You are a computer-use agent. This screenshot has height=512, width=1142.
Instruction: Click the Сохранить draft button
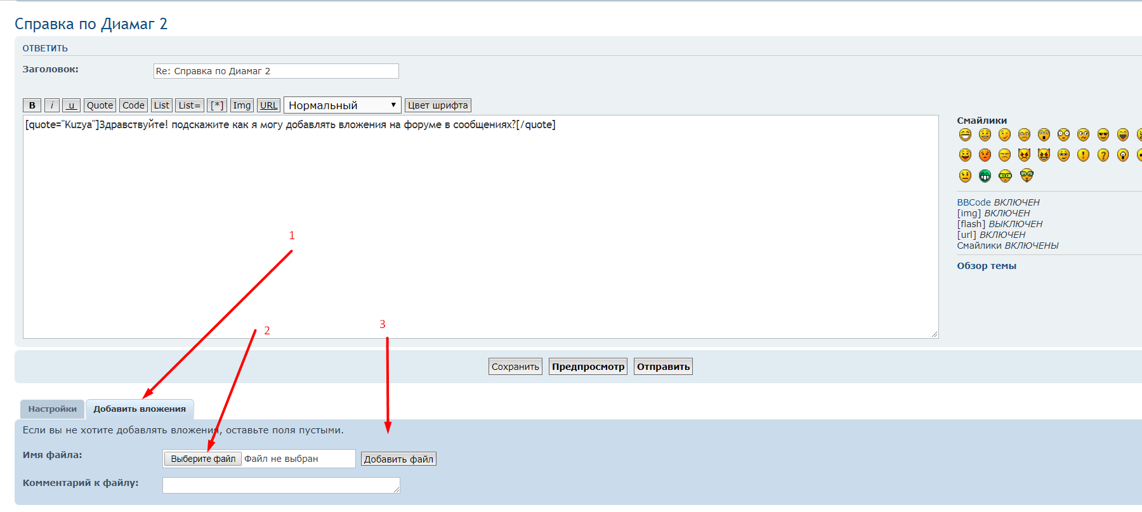[515, 367]
